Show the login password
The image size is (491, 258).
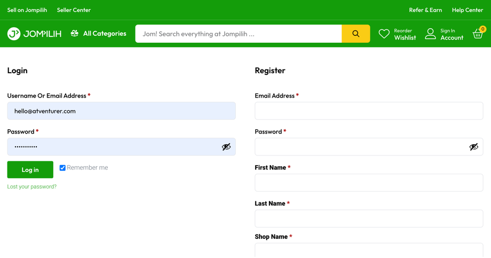pos(226,147)
